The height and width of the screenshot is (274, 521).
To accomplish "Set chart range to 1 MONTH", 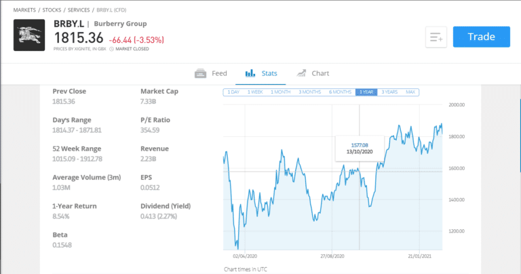I will (280, 92).
